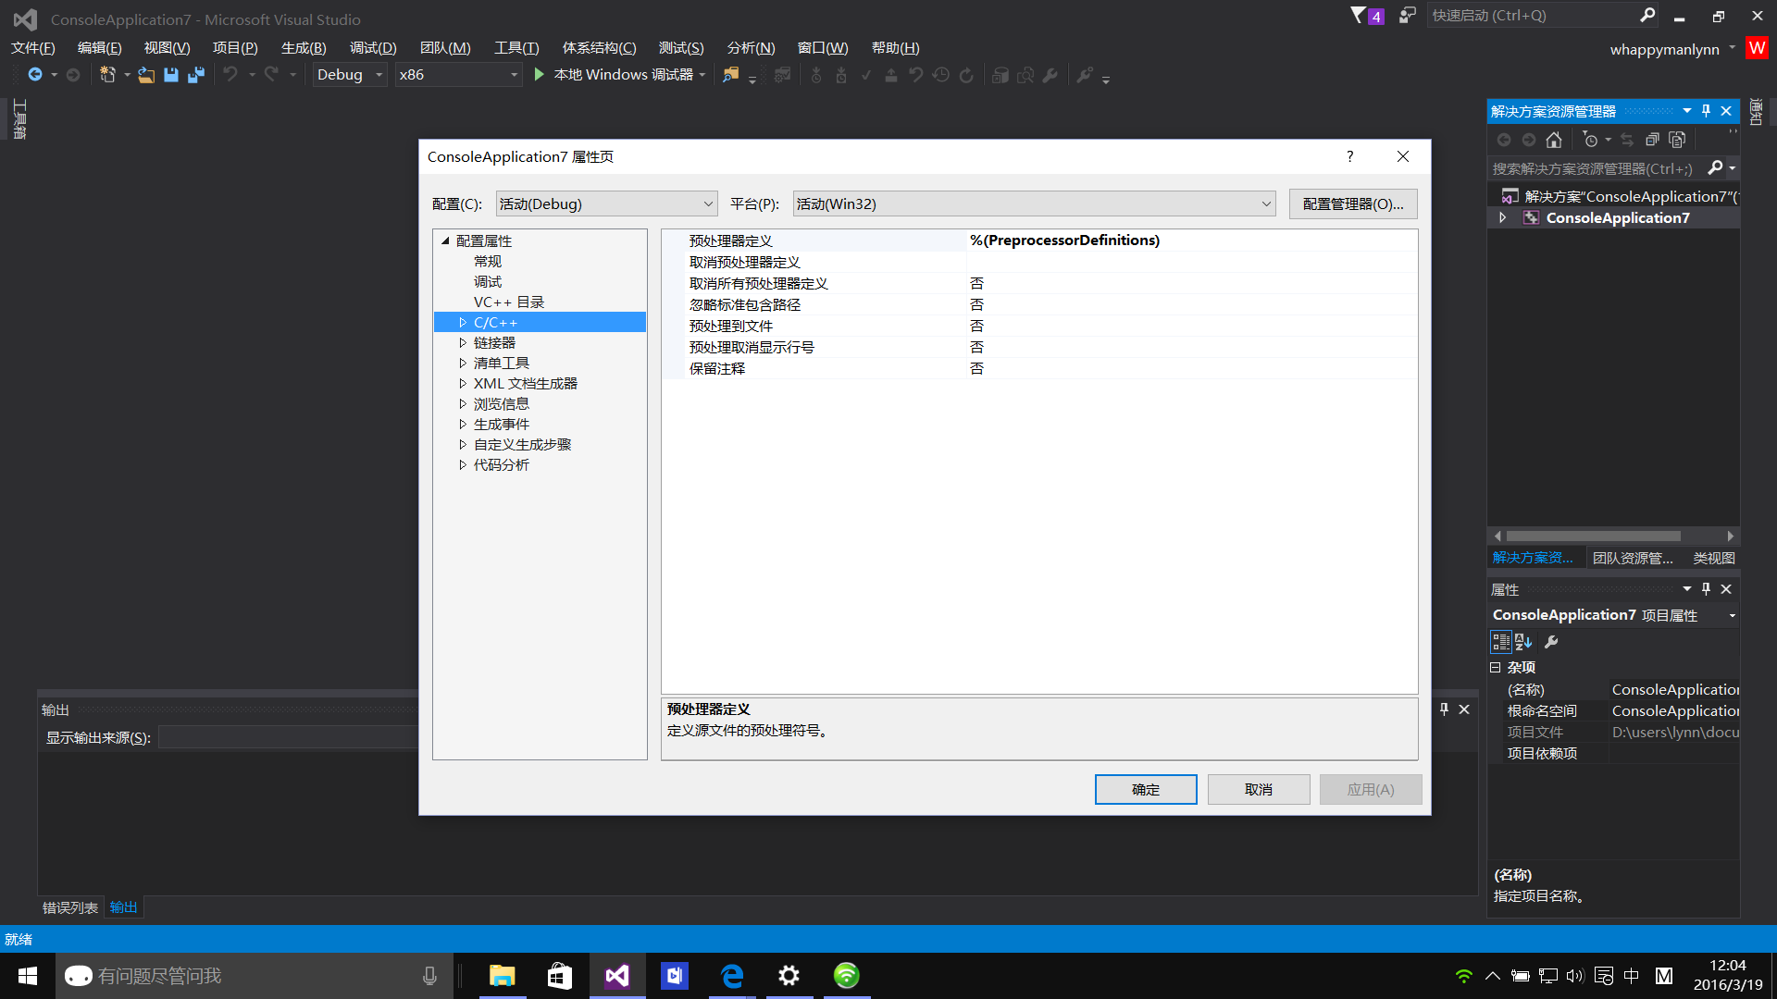Open the 文件(F) menu
Screen dimensions: 1777x999
point(33,48)
